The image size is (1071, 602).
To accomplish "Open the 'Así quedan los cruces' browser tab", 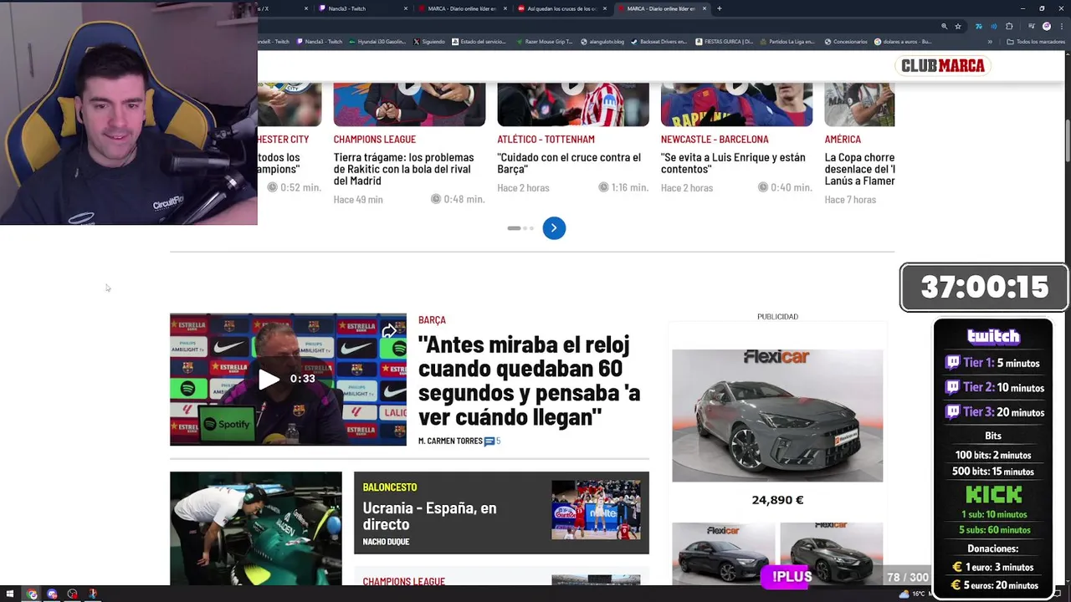I will click(562, 8).
